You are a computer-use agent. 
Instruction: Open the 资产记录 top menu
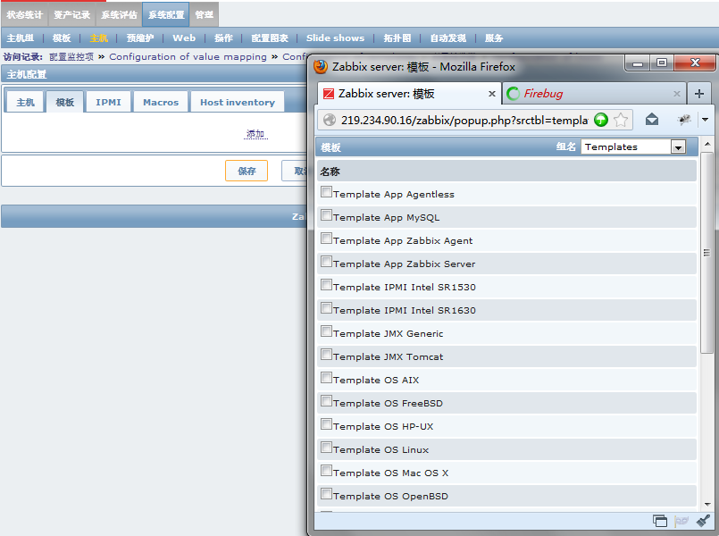(x=71, y=14)
